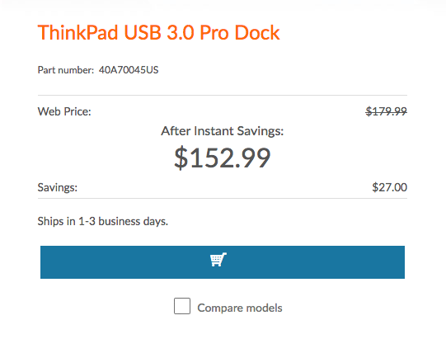The width and height of the screenshot is (446, 353).
Task: Select the Compare models label text
Action: tap(240, 308)
